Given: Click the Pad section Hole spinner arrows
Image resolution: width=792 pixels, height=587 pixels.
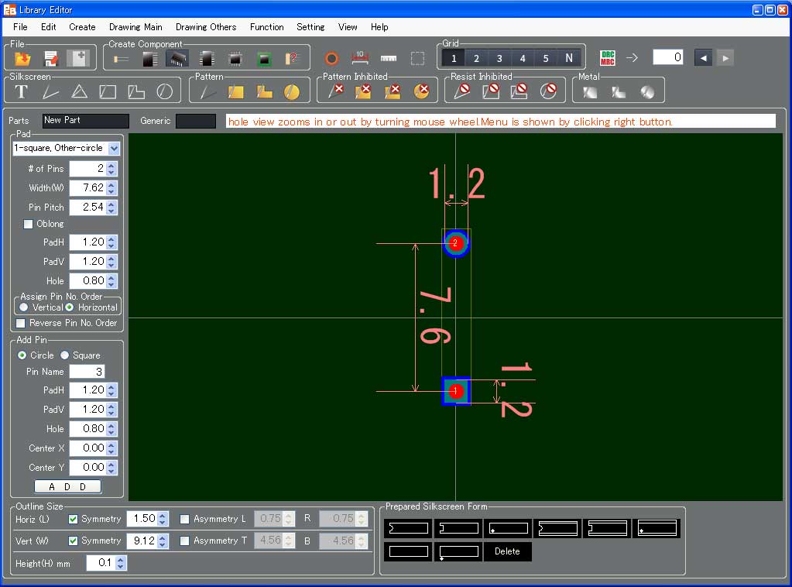Looking at the screenshot, I should pos(111,281).
